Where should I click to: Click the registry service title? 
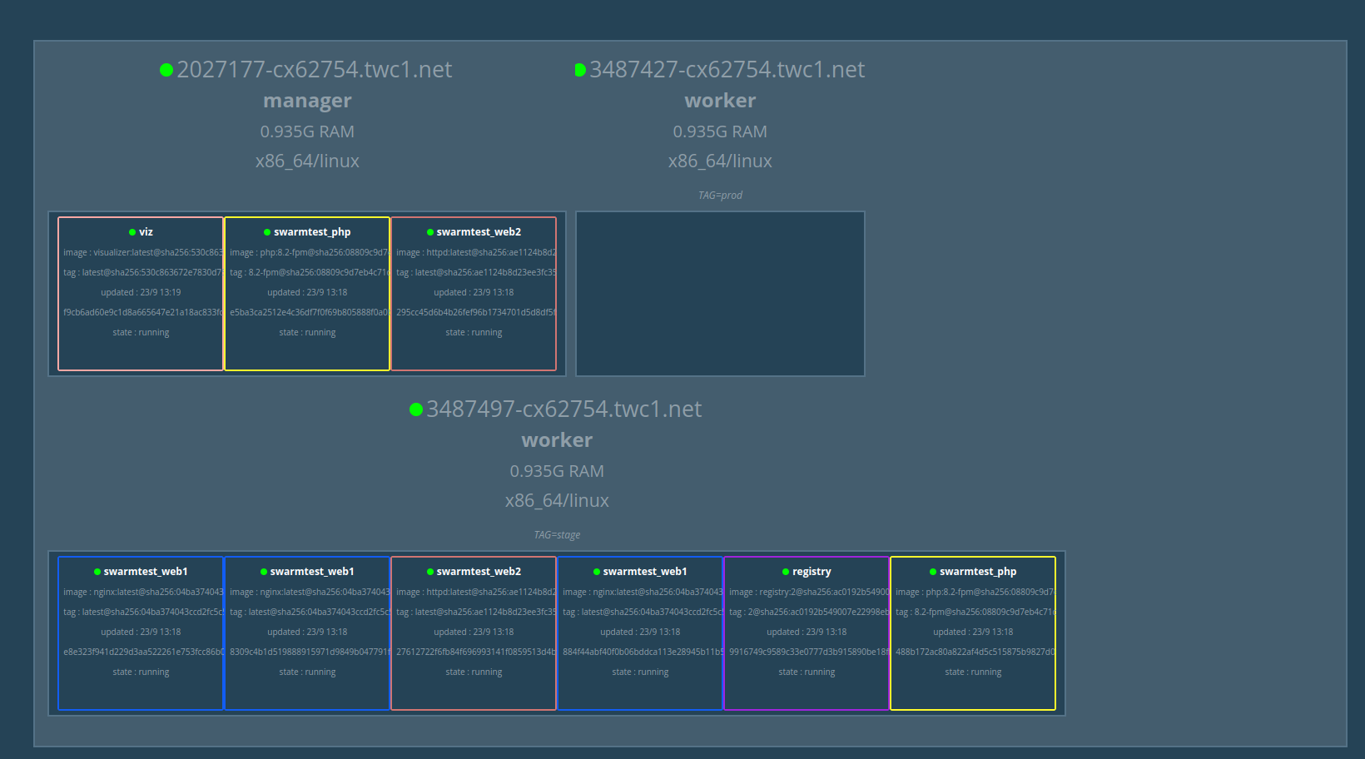[812, 572]
